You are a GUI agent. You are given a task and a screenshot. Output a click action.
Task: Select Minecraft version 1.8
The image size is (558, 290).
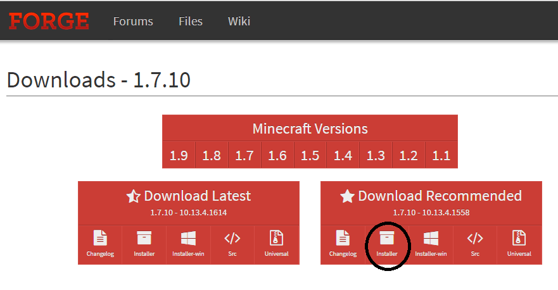(212, 155)
